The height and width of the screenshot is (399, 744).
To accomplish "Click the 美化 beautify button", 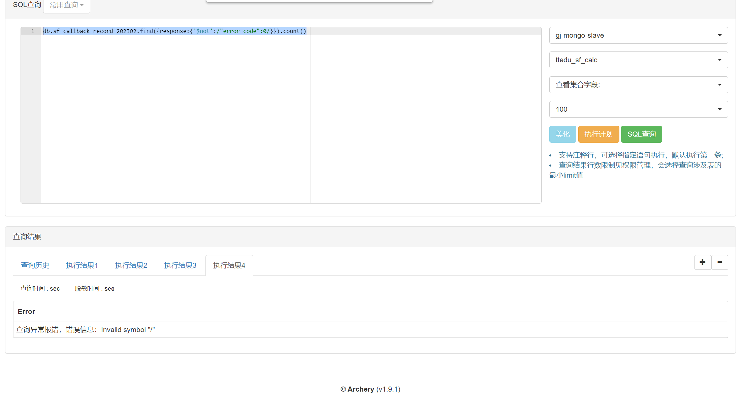I will [x=562, y=134].
